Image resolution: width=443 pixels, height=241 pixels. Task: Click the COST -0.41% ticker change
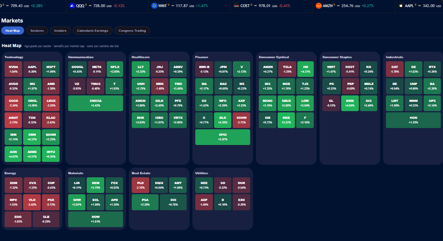point(285,6)
